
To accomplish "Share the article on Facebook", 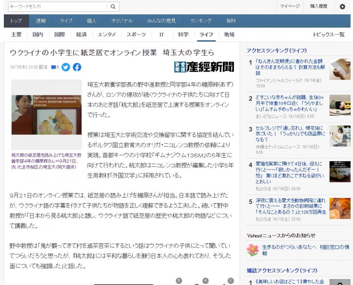I will point(77,67).
